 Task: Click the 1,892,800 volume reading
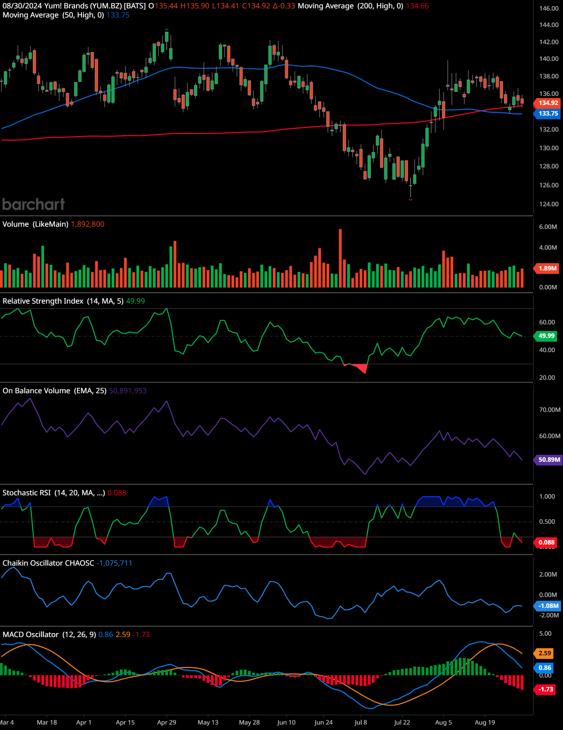point(88,224)
